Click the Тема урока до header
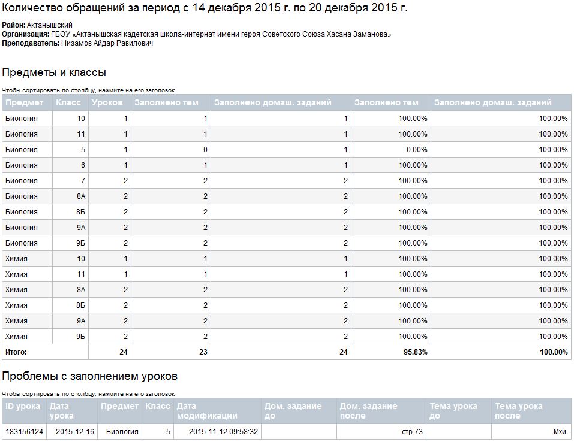Viewport: 574px width, 442px height. (x=453, y=411)
